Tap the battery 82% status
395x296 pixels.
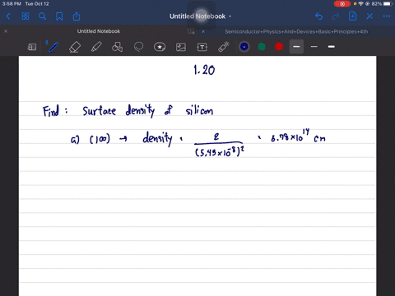tap(382, 4)
